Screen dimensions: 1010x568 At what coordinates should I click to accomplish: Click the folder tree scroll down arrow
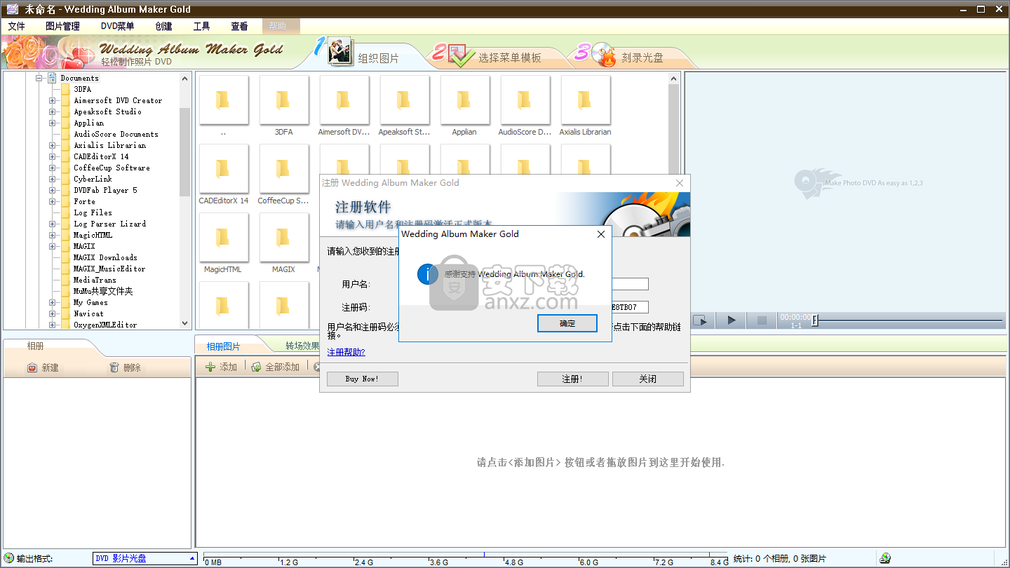pos(185,323)
